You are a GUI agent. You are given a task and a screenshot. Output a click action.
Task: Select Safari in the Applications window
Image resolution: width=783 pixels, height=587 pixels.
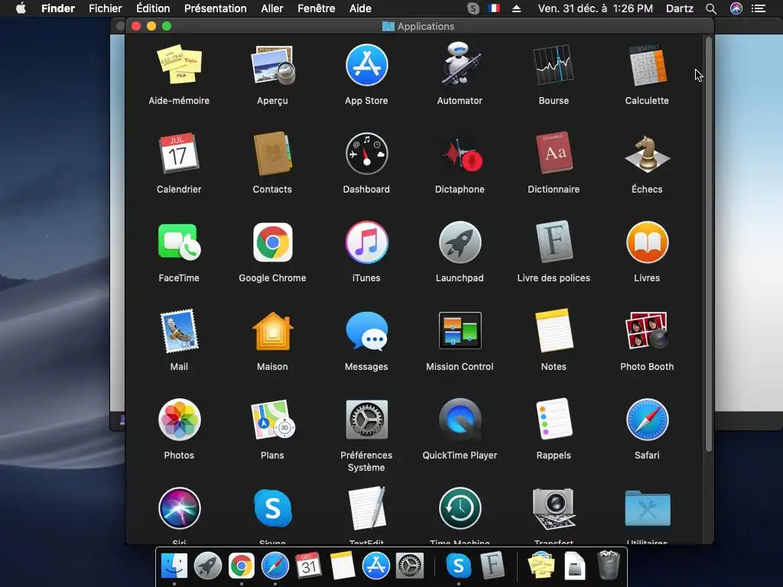click(x=647, y=420)
